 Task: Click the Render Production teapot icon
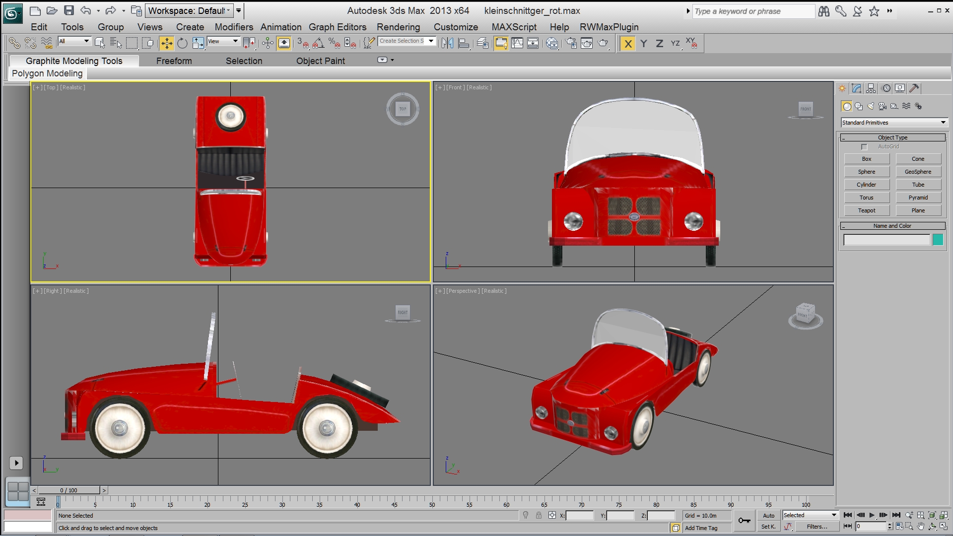[x=603, y=44]
